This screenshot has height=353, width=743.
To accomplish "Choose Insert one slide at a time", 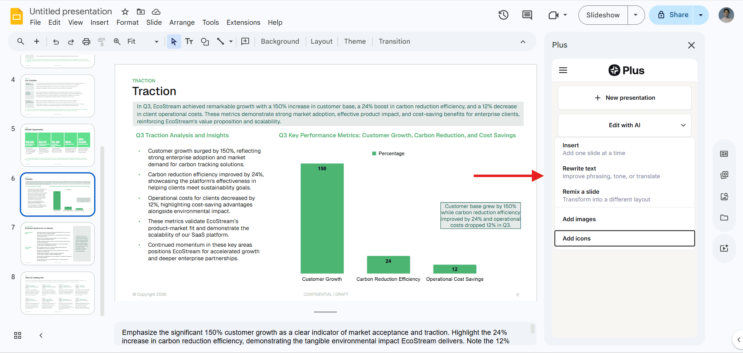I will point(624,149).
